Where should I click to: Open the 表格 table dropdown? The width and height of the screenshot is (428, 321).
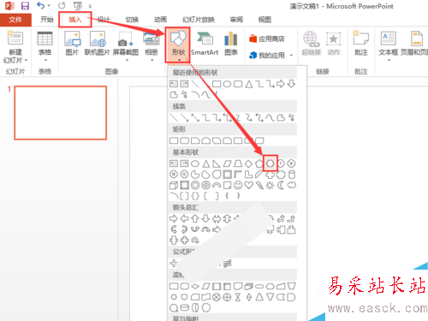[45, 47]
